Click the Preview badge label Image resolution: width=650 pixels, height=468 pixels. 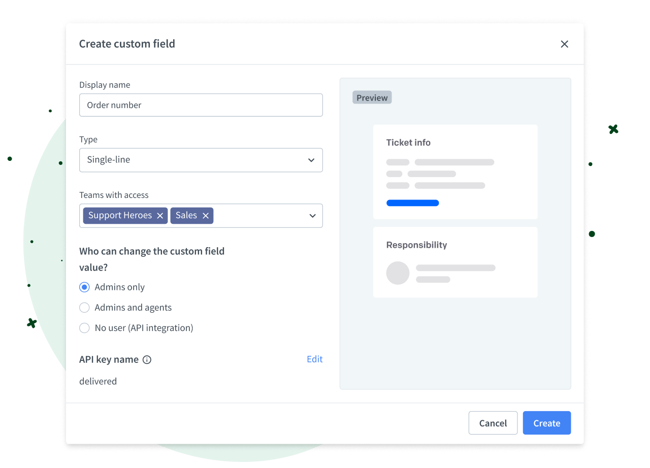click(372, 98)
